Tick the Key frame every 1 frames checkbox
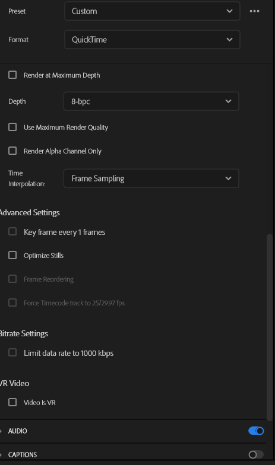Image resolution: width=275 pixels, height=465 pixels. pos(12,231)
